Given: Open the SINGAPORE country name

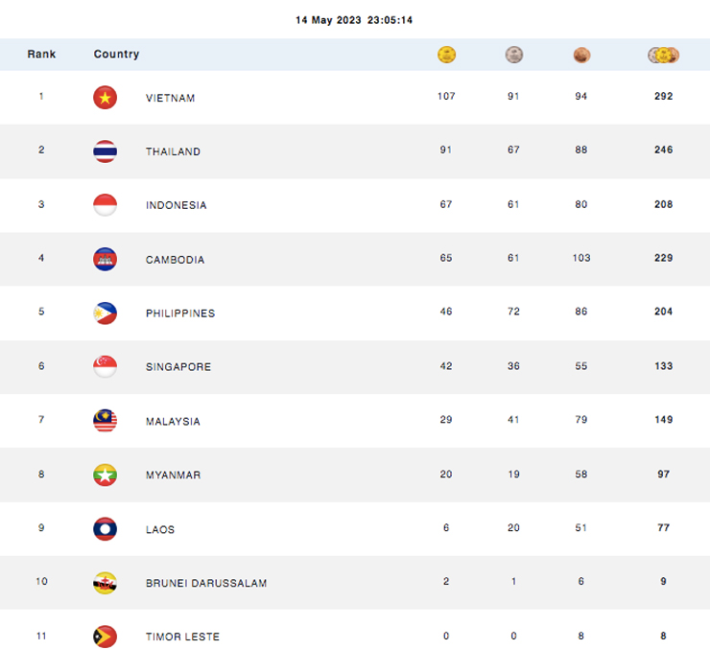Looking at the screenshot, I should coord(177,367).
